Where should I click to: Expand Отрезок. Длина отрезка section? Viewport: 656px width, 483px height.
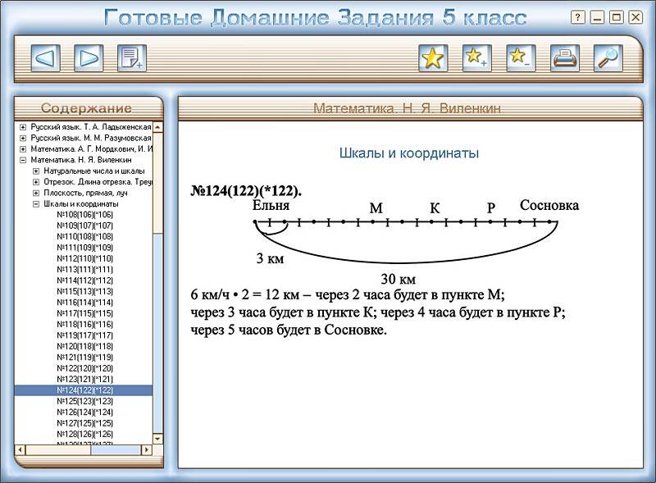click(x=36, y=182)
